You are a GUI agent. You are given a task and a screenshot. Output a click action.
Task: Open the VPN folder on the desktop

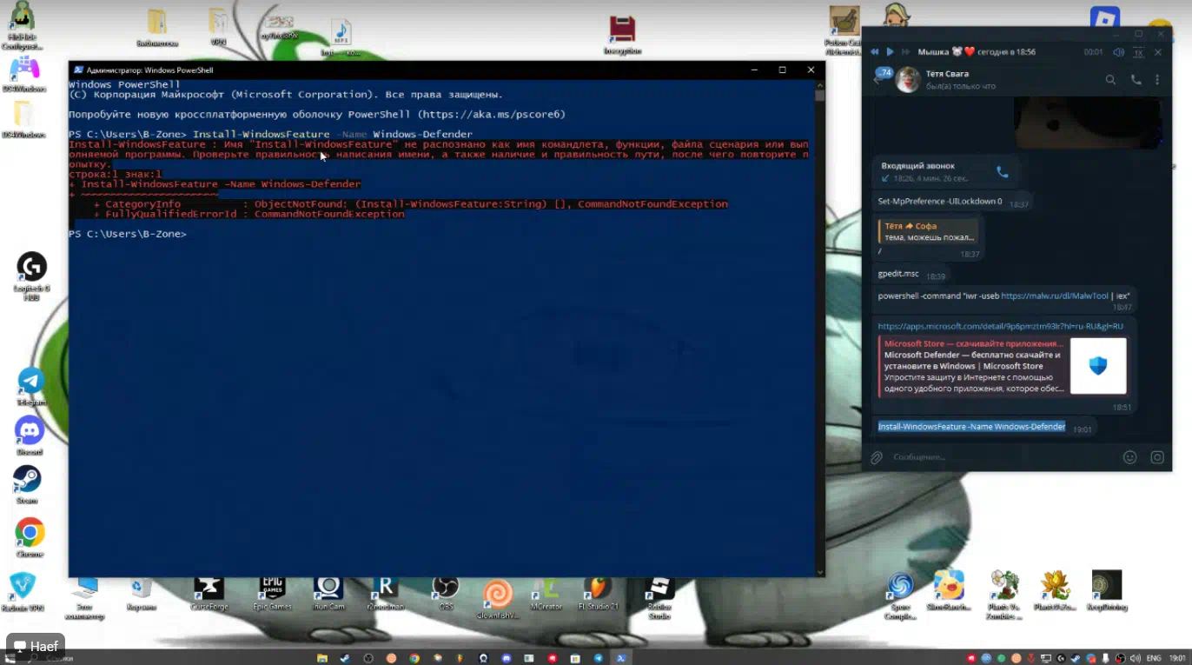(x=218, y=26)
